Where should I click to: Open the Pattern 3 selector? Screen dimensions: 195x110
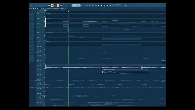pyautogui.click(x=76, y=5)
